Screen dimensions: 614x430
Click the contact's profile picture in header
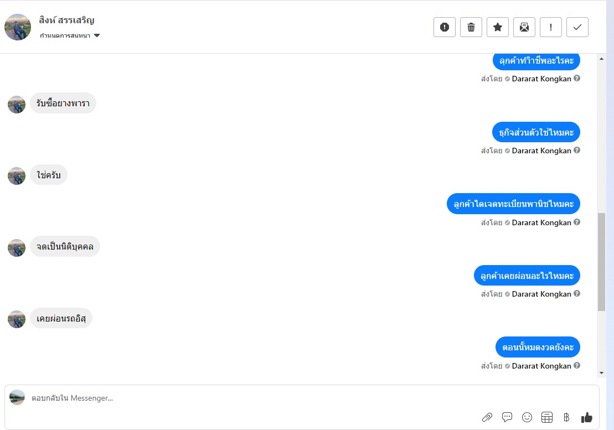(18, 27)
